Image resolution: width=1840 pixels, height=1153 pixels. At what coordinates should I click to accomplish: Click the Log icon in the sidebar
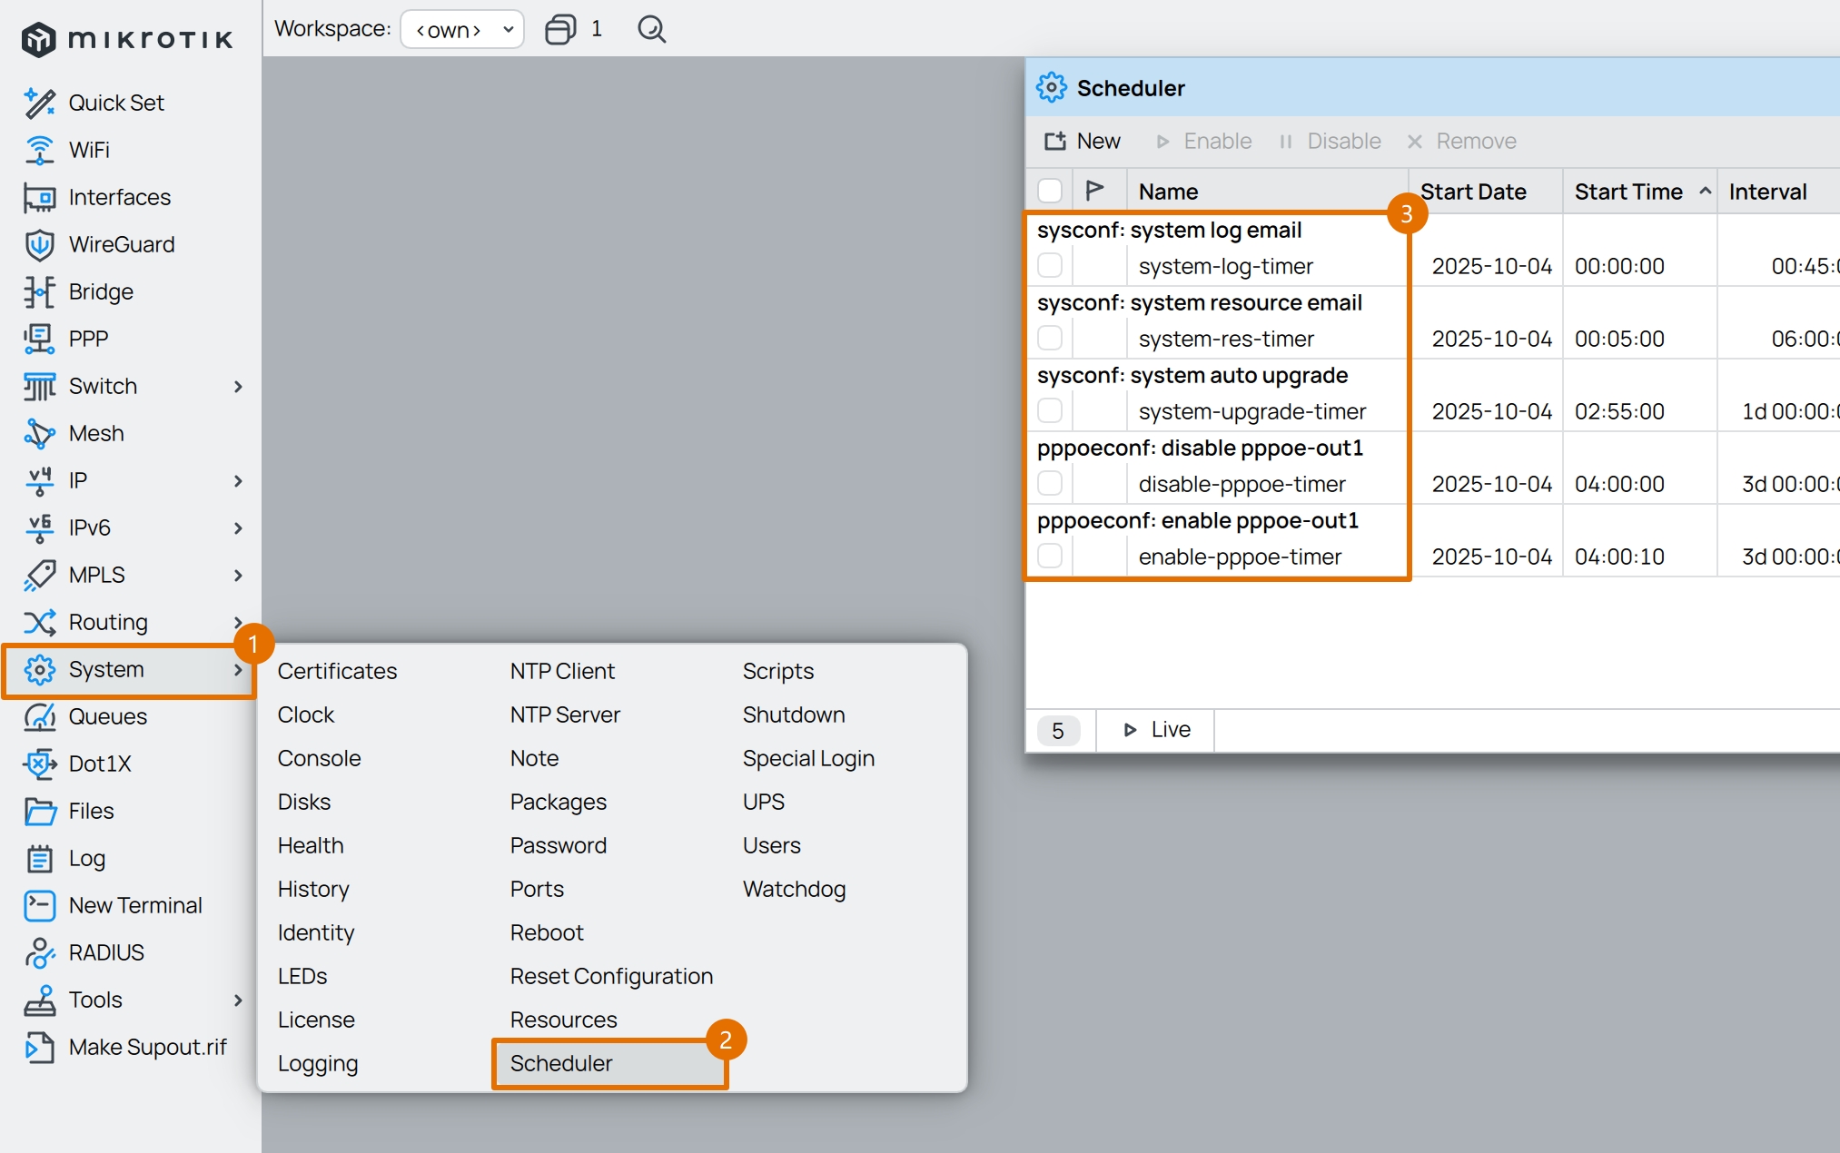point(40,858)
